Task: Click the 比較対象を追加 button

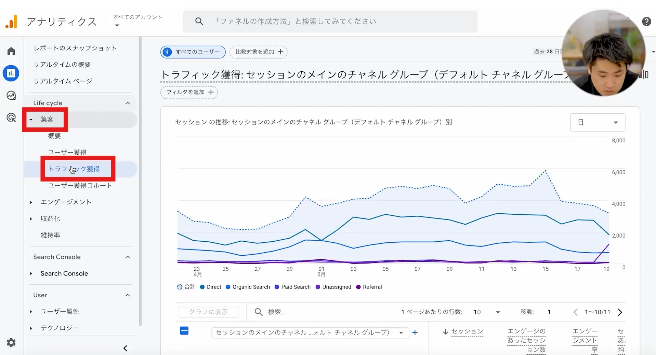Action: 258,52
